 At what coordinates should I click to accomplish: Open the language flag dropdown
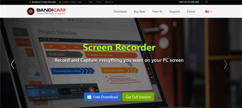coord(208,12)
